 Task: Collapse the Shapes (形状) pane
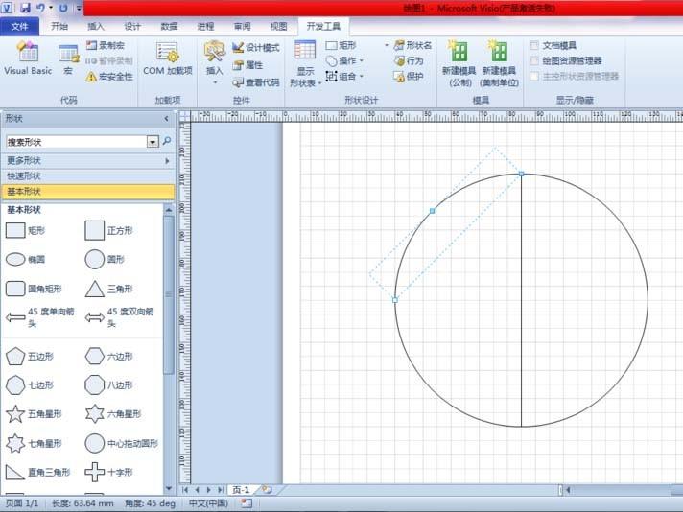pos(166,119)
